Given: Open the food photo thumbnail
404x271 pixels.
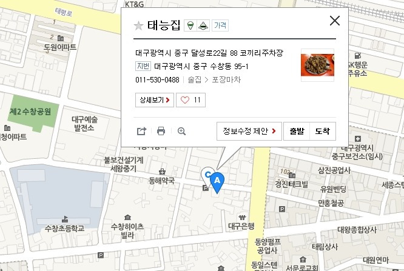Looking at the screenshot, I should 317,65.
